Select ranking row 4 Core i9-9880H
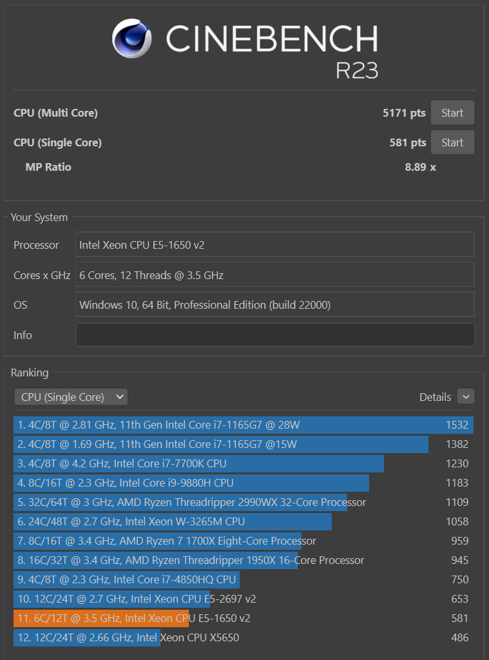The image size is (489, 660). (244, 483)
